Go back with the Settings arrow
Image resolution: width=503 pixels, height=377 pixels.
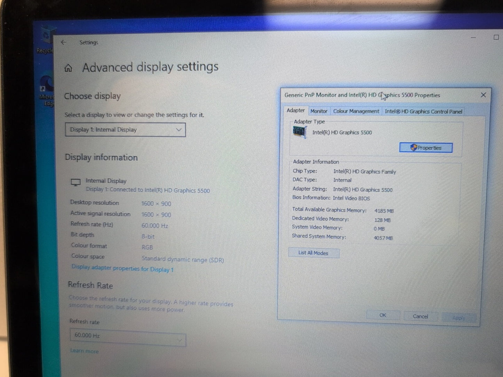[63, 42]
